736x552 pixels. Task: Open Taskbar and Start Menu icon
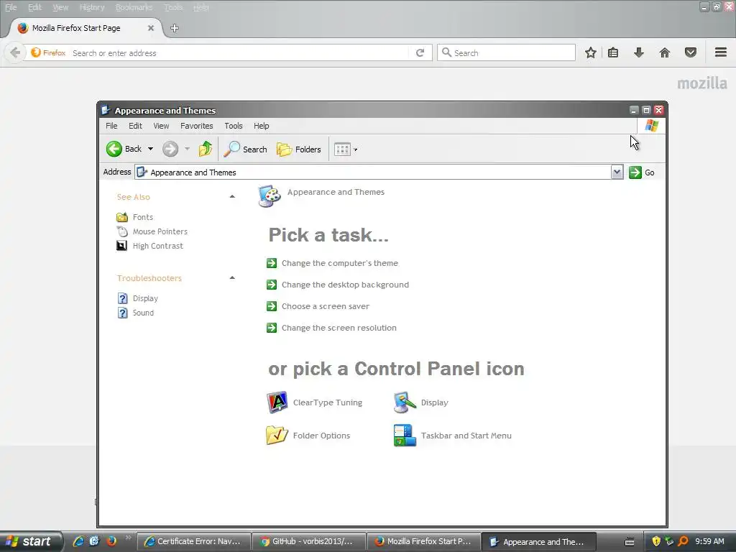pyautogui.click(x=405, y=435)
